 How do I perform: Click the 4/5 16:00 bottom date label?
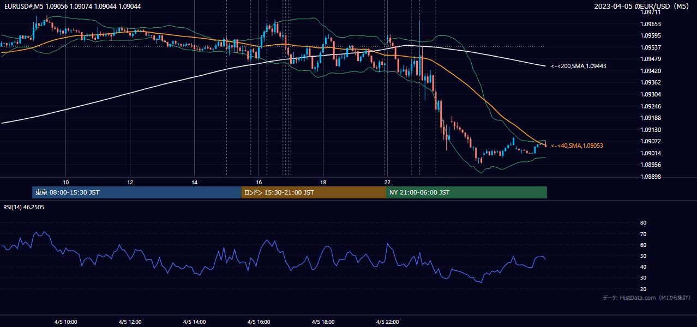(259, 322)
